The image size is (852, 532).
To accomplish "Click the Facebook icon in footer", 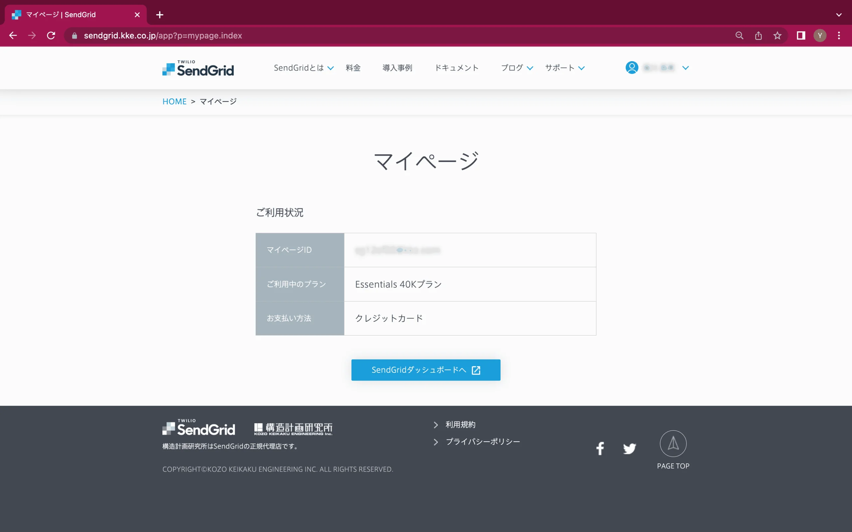I will click(600, 448).
